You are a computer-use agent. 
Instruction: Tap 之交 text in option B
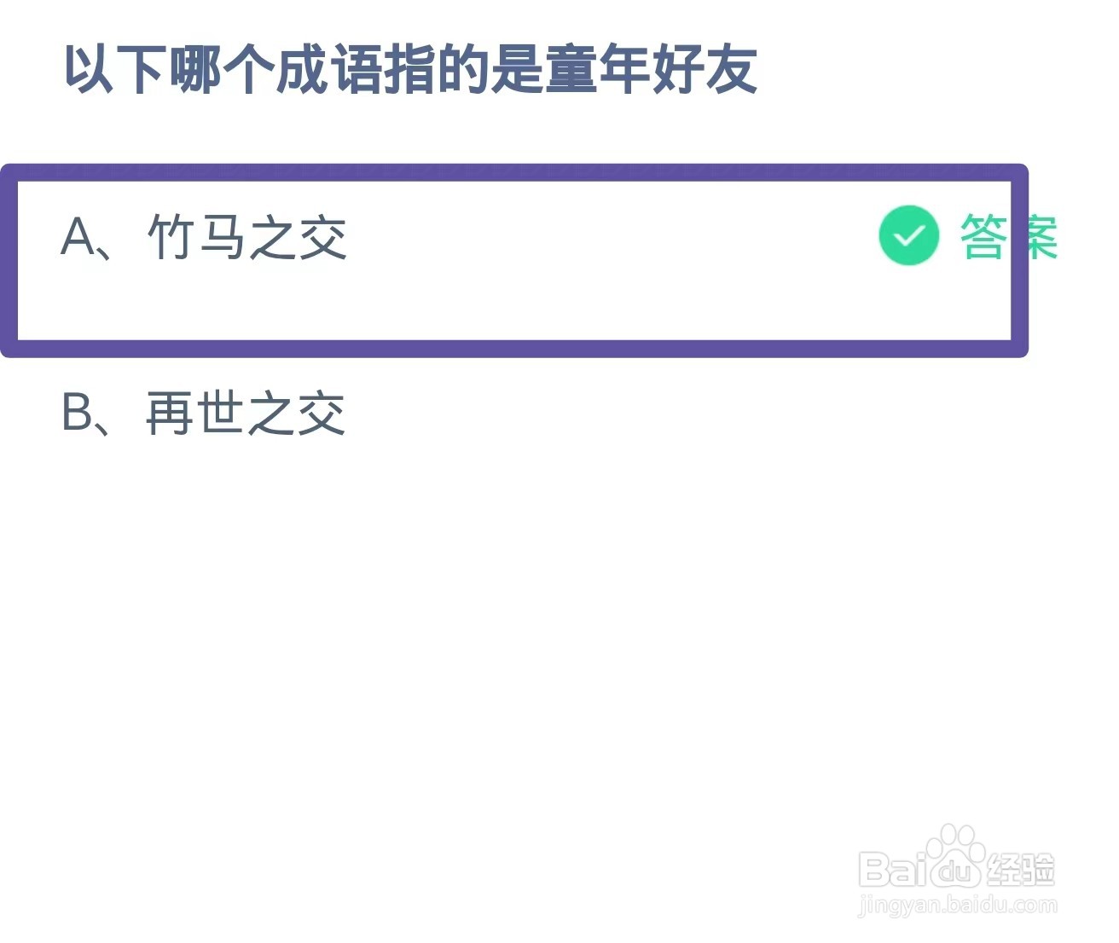pyautogui.click(x=297, y=414)
